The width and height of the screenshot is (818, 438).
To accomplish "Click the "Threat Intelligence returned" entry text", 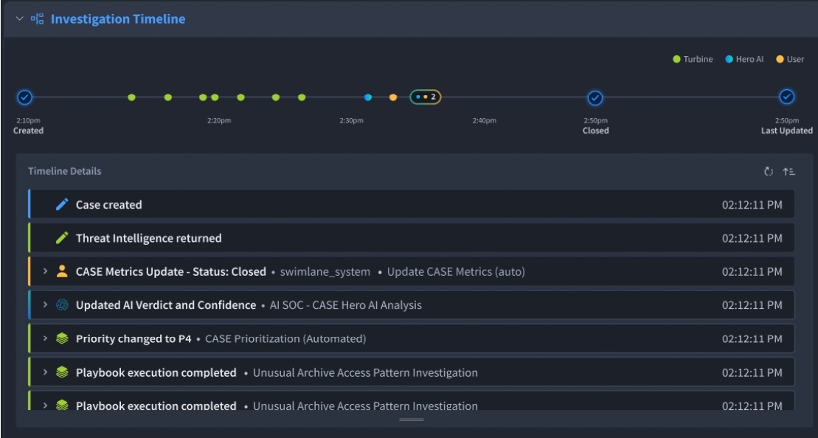I will 149,238.
